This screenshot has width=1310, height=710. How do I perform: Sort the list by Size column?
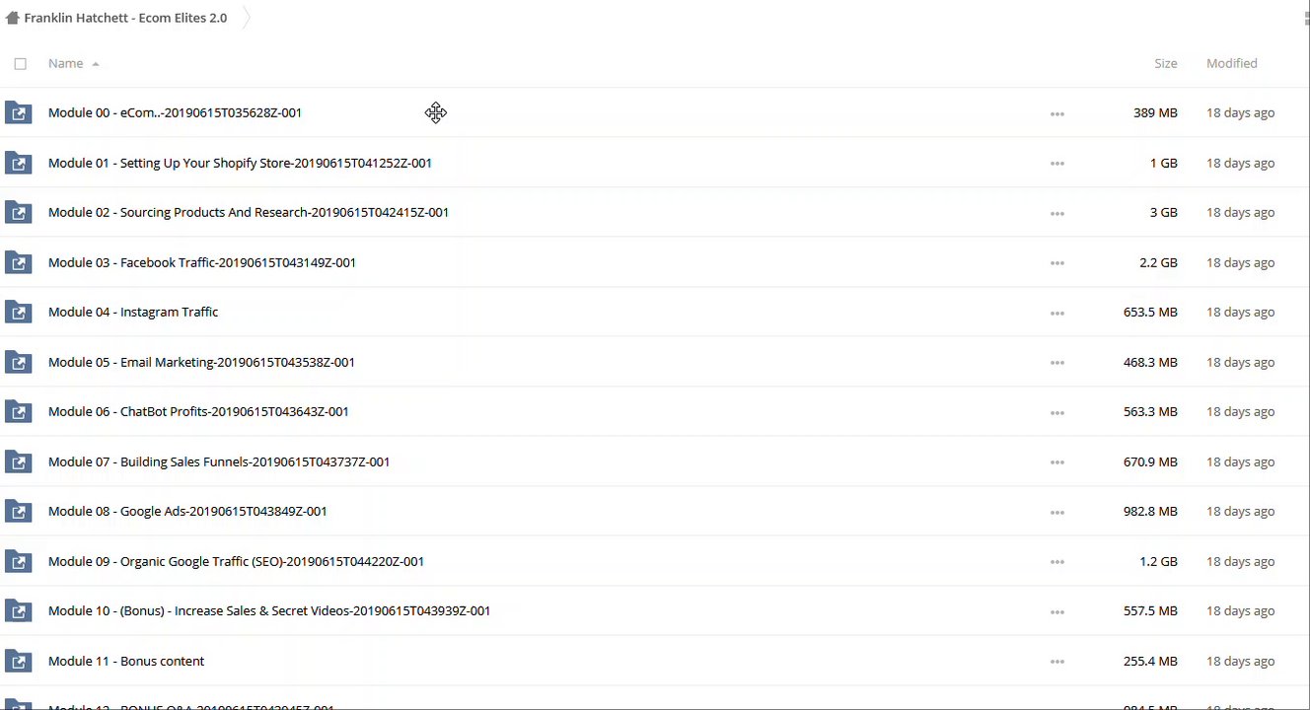(x=1165, y=63)
